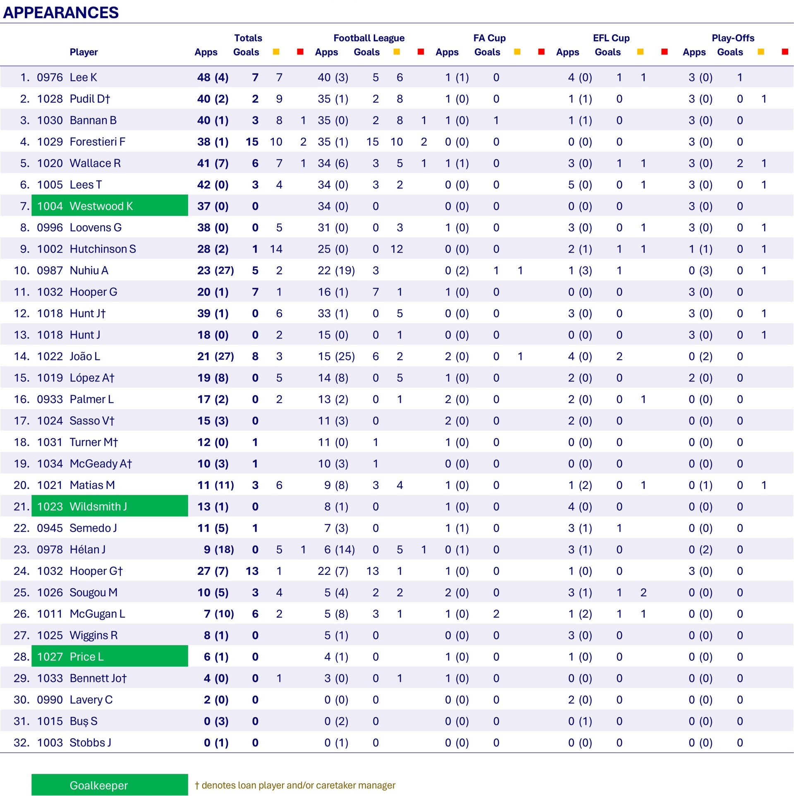Click the Totals Goals column header

click(x=246, y=52)
